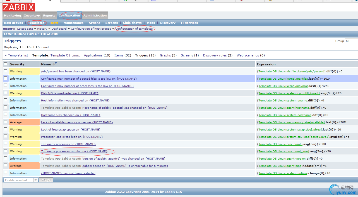Open Template OS Linux link
This screenshot has width=358, height=197.
(65, 55)
